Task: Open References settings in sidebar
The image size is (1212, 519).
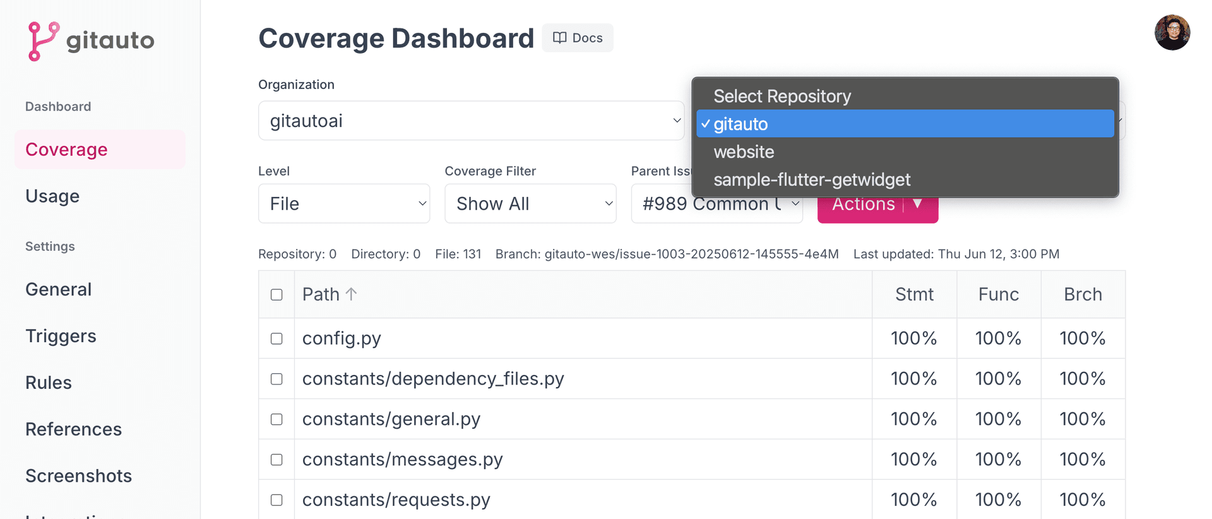Action: tap(74, 429)
